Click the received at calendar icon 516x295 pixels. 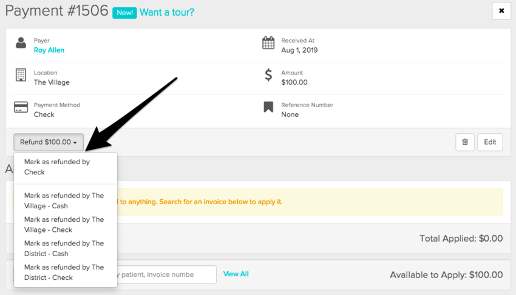tap(268, 43)
